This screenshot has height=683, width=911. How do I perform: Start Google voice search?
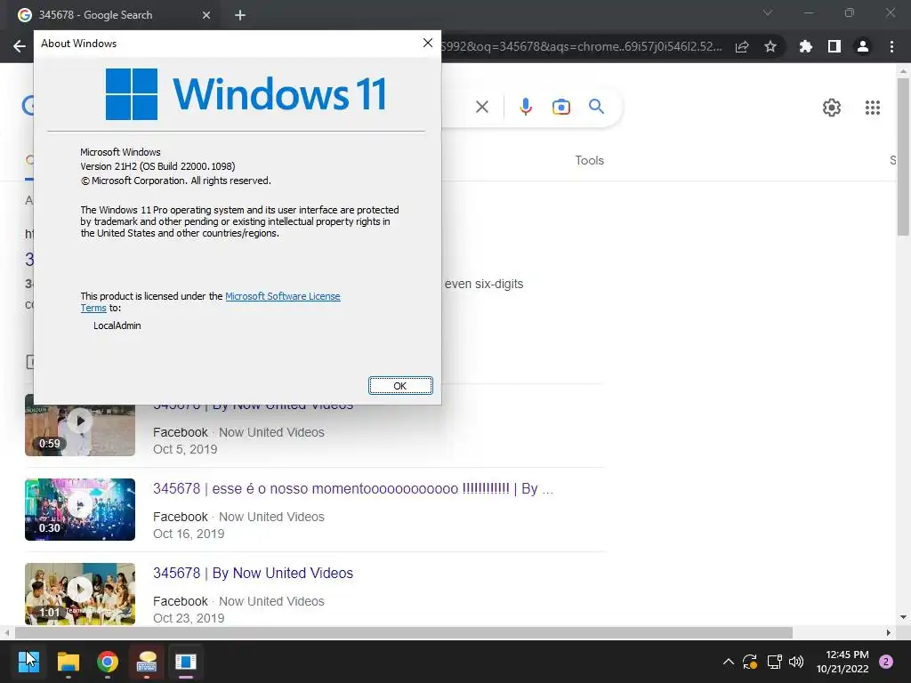tap(525, 107)
